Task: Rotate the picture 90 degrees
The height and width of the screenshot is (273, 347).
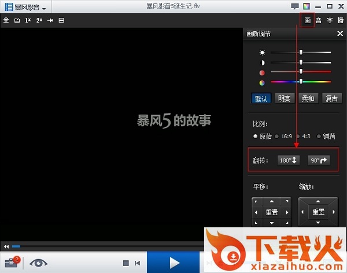Action: [319, 160]
